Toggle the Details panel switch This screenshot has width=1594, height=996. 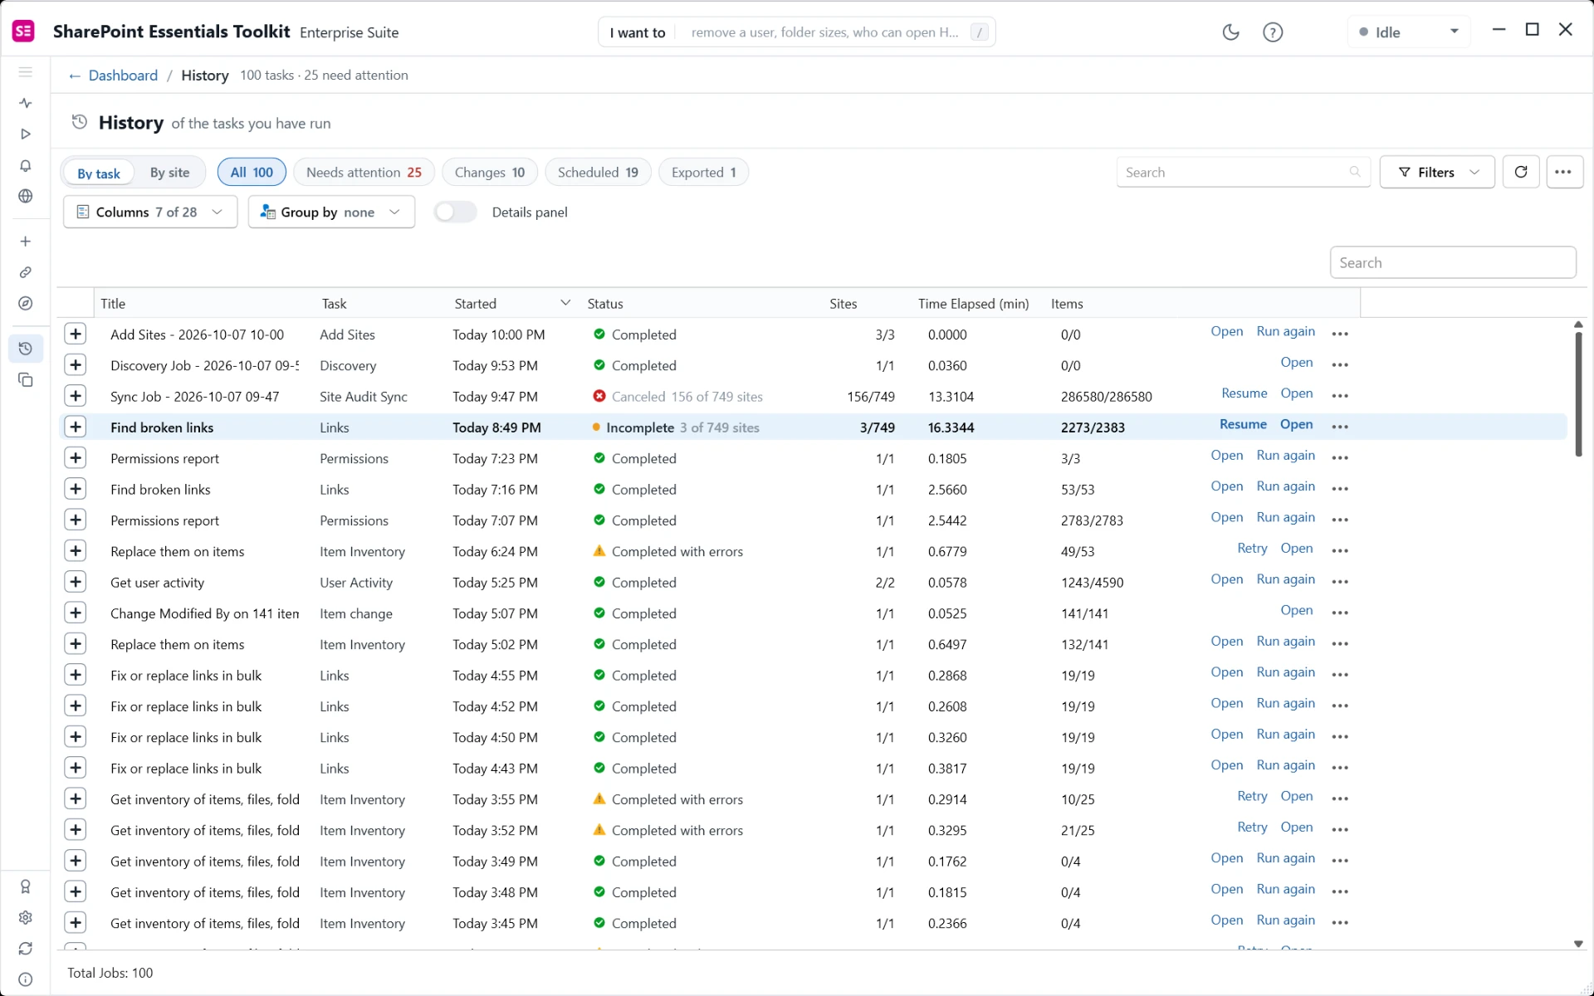click(456, 212)
